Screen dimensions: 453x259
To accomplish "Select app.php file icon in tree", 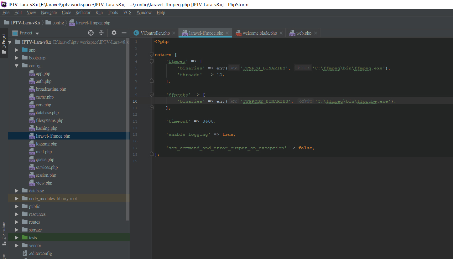I will pos(32,74).
